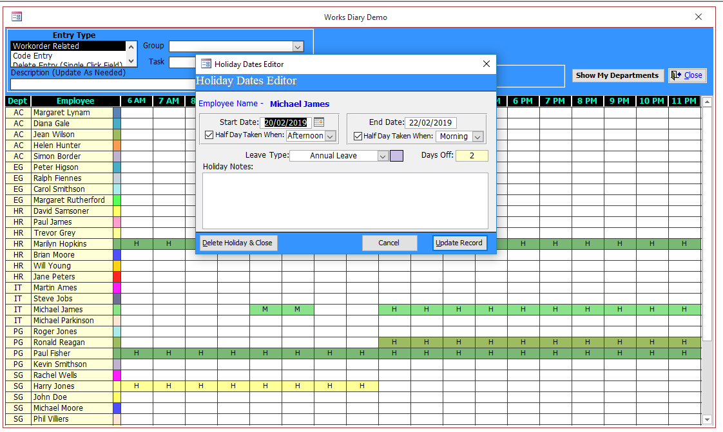Click inside the Holiday Notes box
This screenshot has height=432, width=723.
345,201
